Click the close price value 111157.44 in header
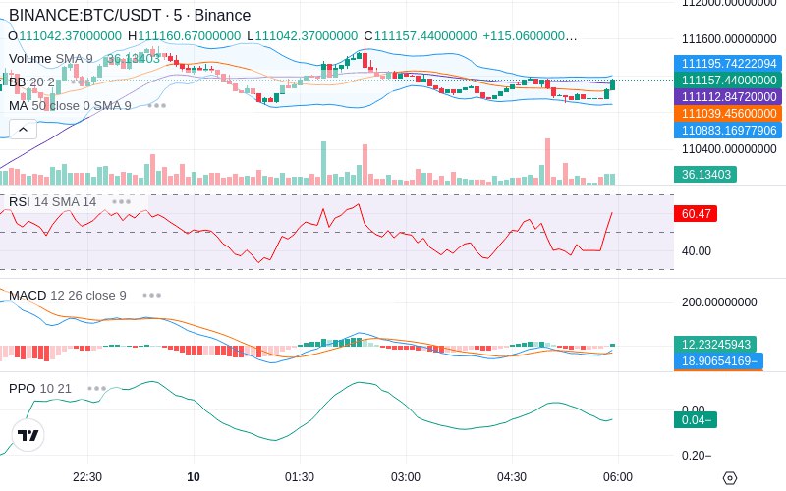Viewport: 786px width, 491px height. [x=425, y=36]
